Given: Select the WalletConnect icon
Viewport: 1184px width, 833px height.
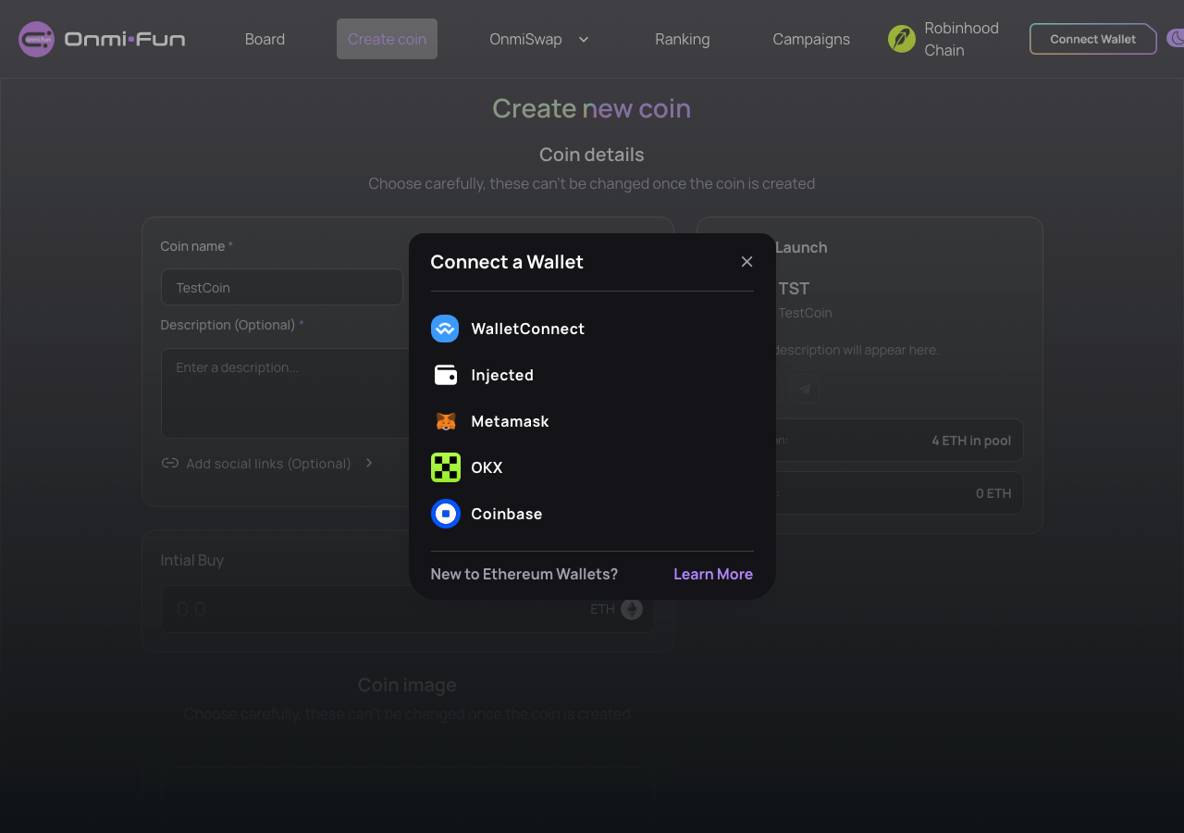Looking at the screenshot, I should 445,329.
